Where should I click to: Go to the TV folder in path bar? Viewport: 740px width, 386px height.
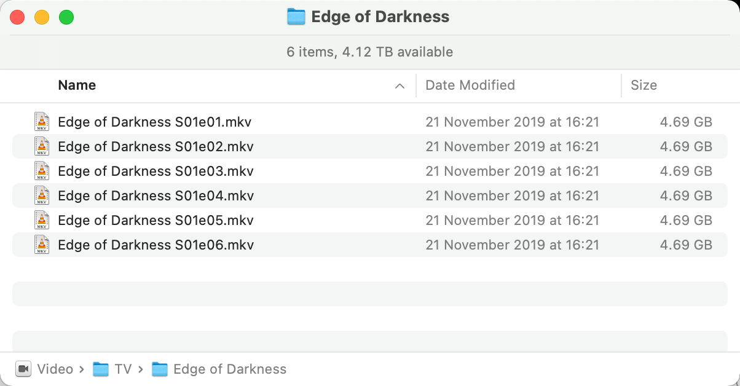(x=123, y=369)
